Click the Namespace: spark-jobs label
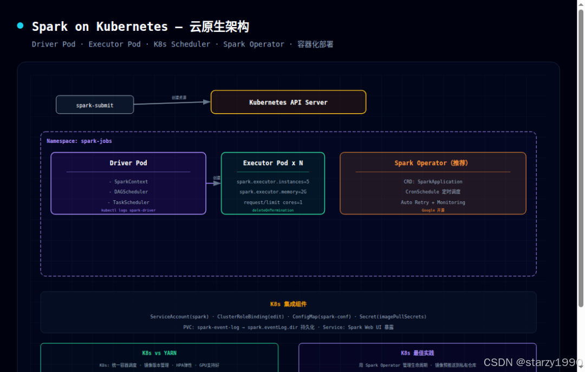Screen dimensions: 585x372 click(x=79, y=141)
